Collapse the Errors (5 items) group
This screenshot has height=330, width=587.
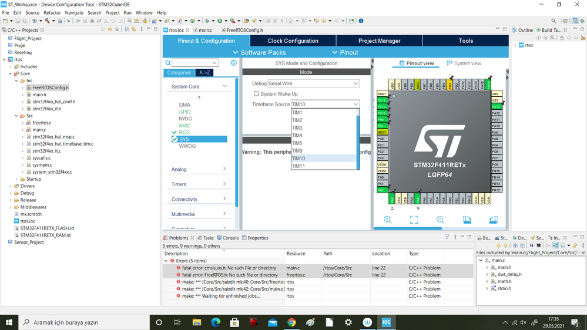click(x=166, y=261)
